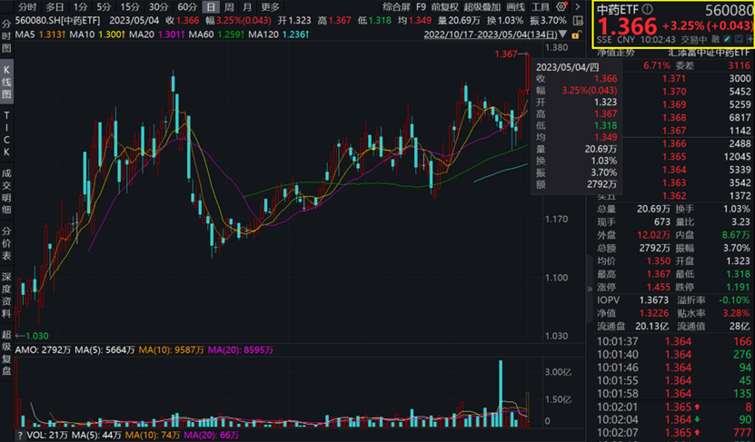This screenshot has width=755, height=442.
Task: Open the 工具 menu
Action: pyautogui.click(x=541, y=6)
